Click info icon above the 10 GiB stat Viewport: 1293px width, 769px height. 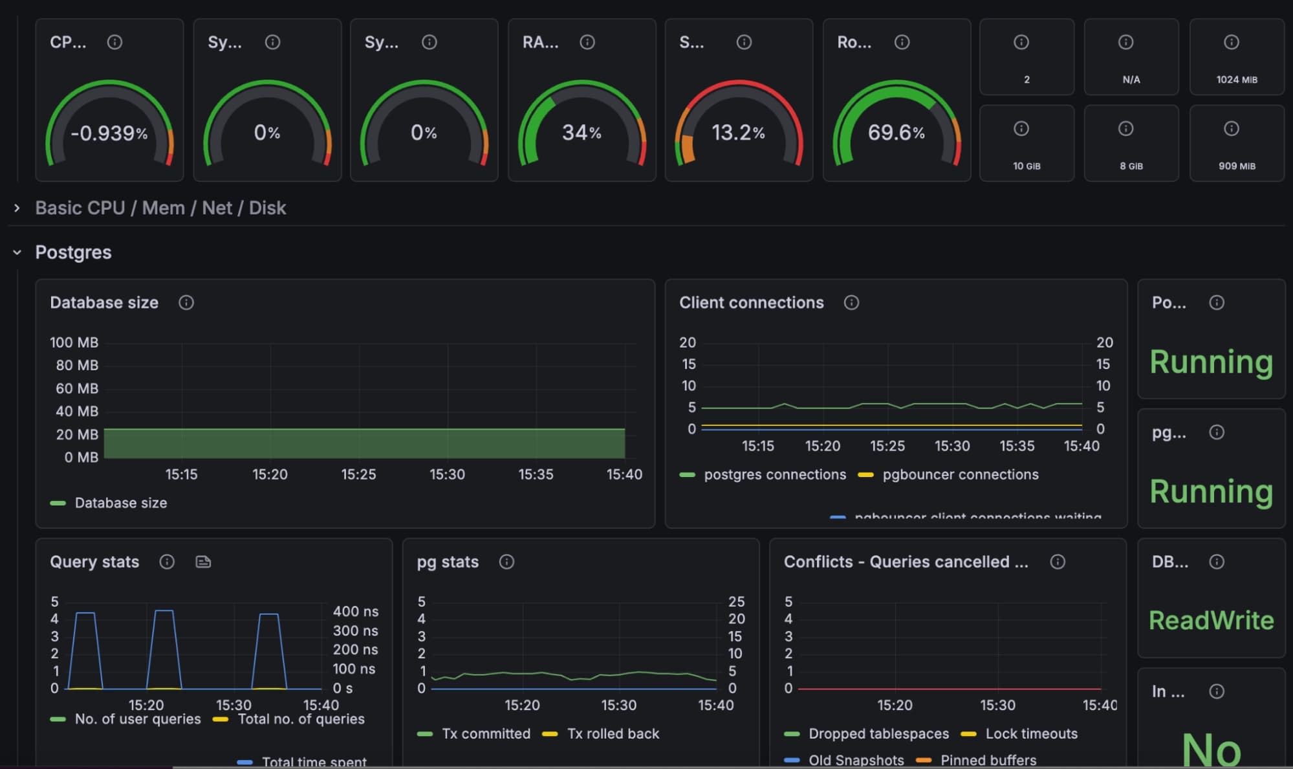click(1021, 129)
